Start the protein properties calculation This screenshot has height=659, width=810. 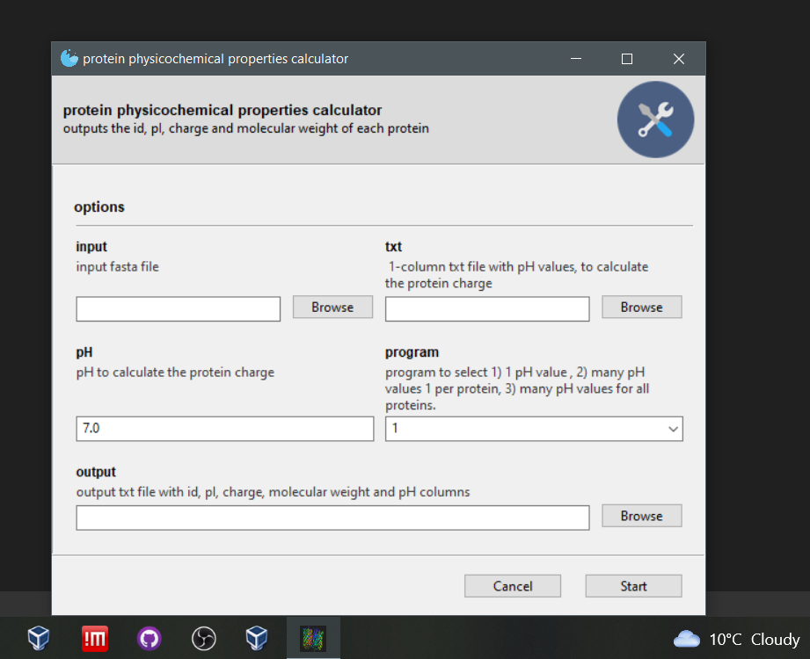633,586
